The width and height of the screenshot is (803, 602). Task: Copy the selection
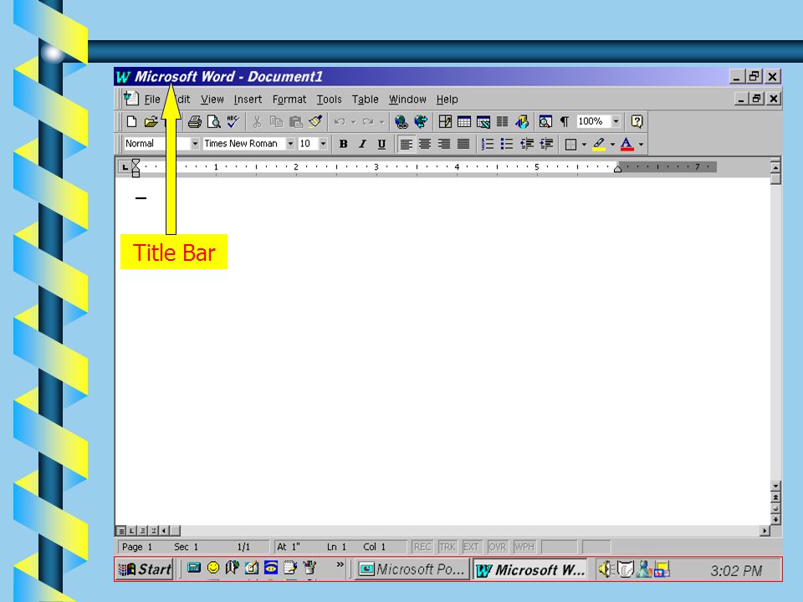[x=277, y=122]
